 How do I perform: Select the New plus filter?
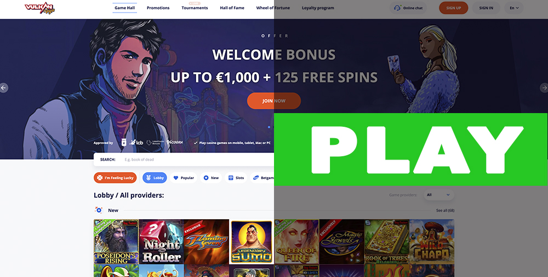pos(211,178)
